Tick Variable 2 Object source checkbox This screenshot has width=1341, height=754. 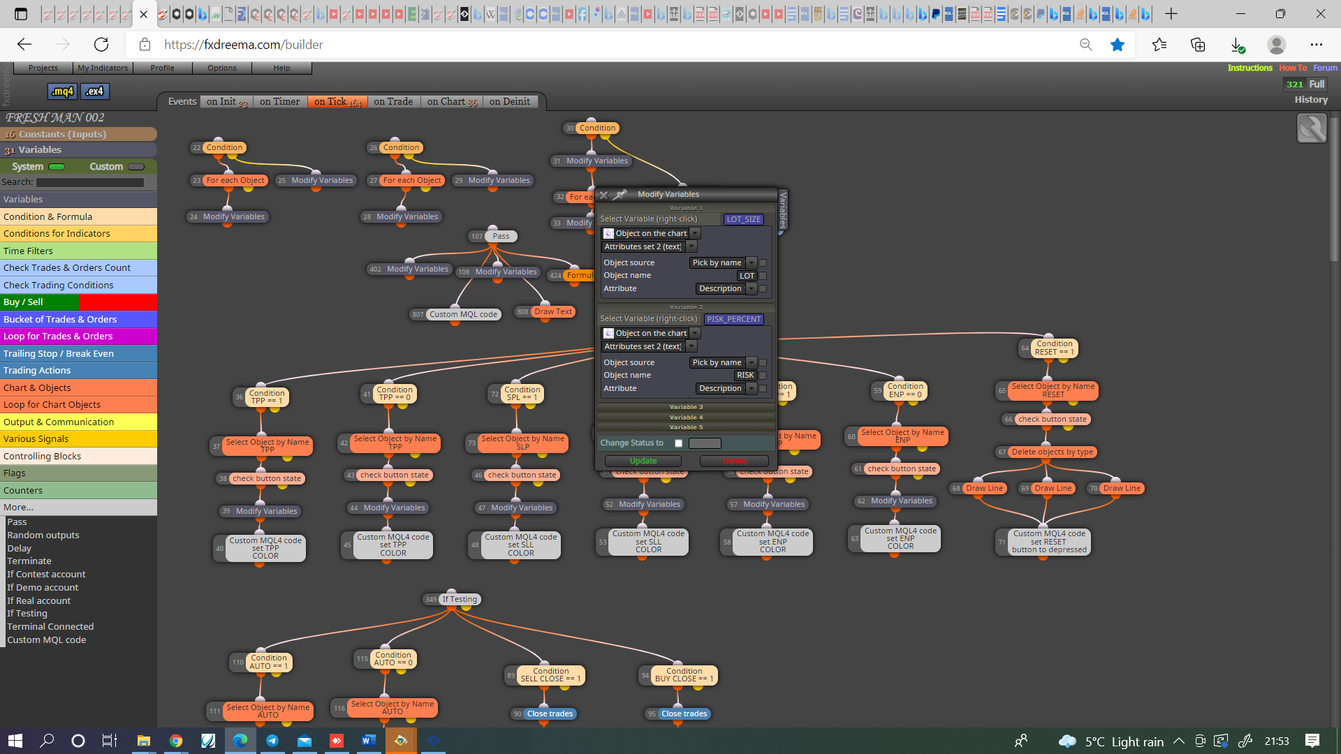tap(763, 363)
